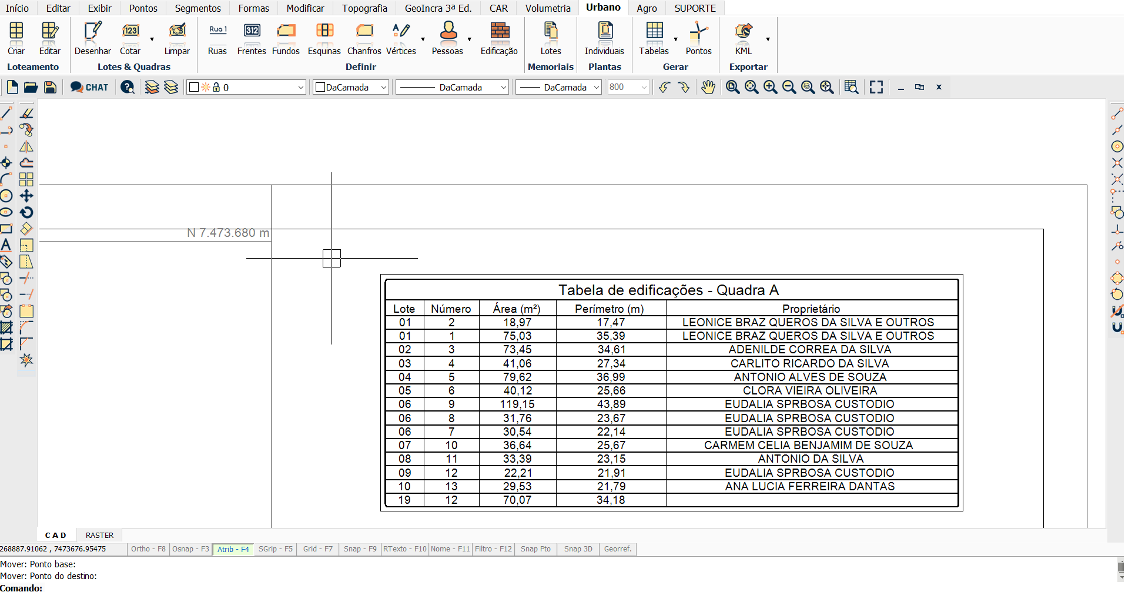Open the DaCamada color swatch selector
The width and height of the screenshot is (1125, 592).
click(351, 87)
